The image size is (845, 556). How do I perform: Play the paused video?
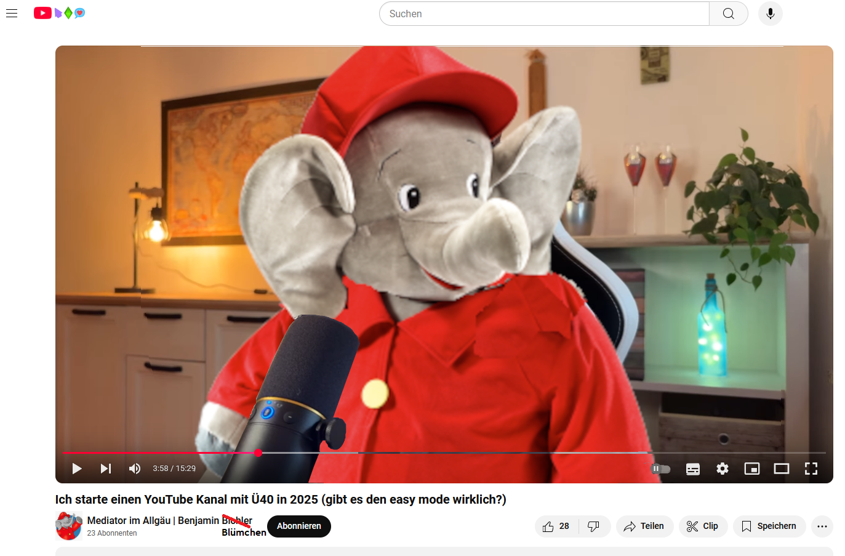(x=77, y=469)
